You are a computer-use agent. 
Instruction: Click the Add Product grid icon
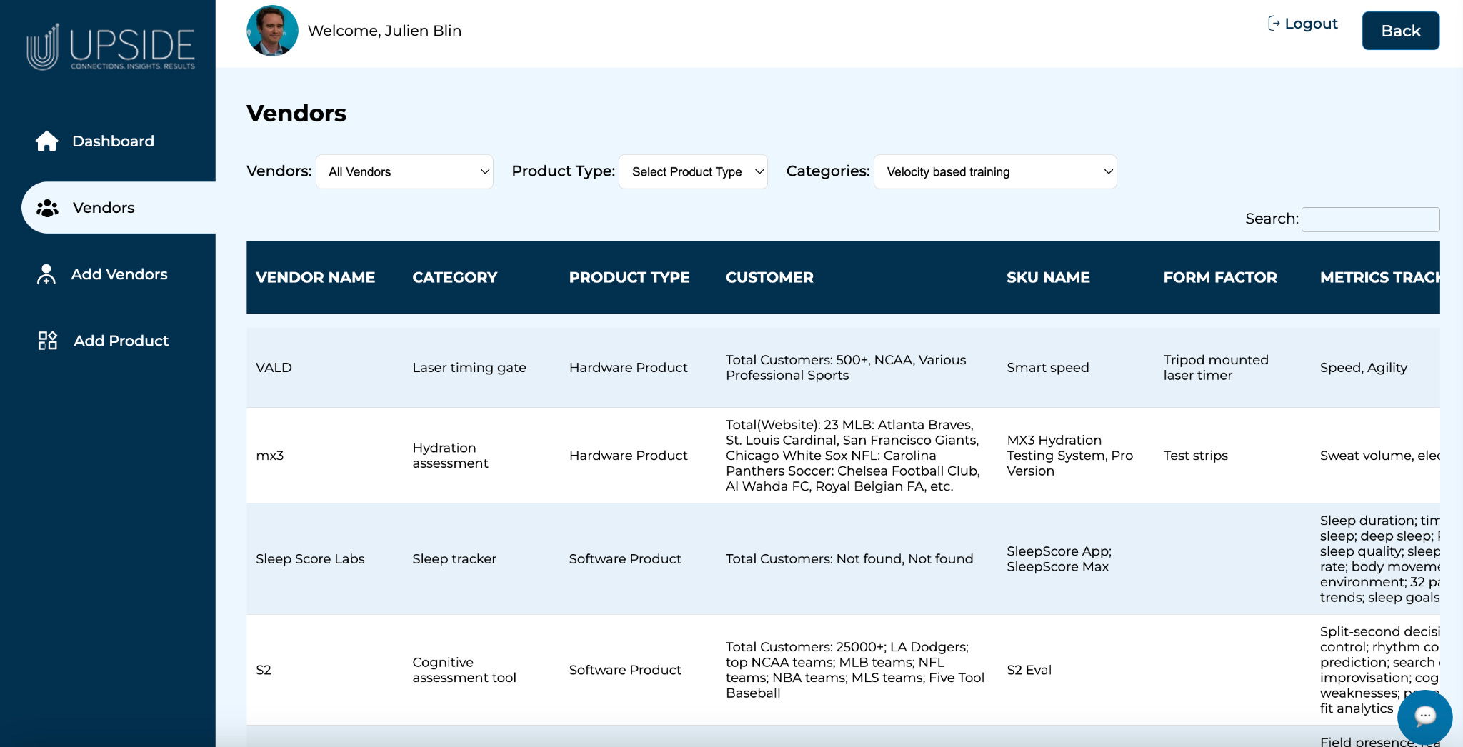click(47, 341)
